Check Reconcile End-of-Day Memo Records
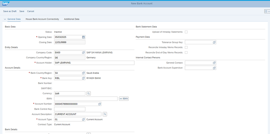This screenshot has height=134, width=270. (x=186, y=53)
